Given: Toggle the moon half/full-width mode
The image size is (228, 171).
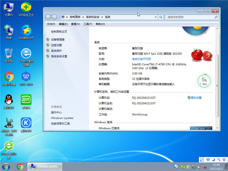Looking at the screenshot, I should point(213,160).
